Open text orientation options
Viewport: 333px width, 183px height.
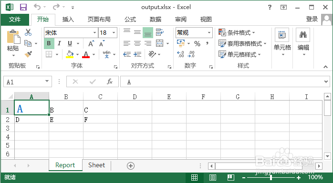(152, 54)
